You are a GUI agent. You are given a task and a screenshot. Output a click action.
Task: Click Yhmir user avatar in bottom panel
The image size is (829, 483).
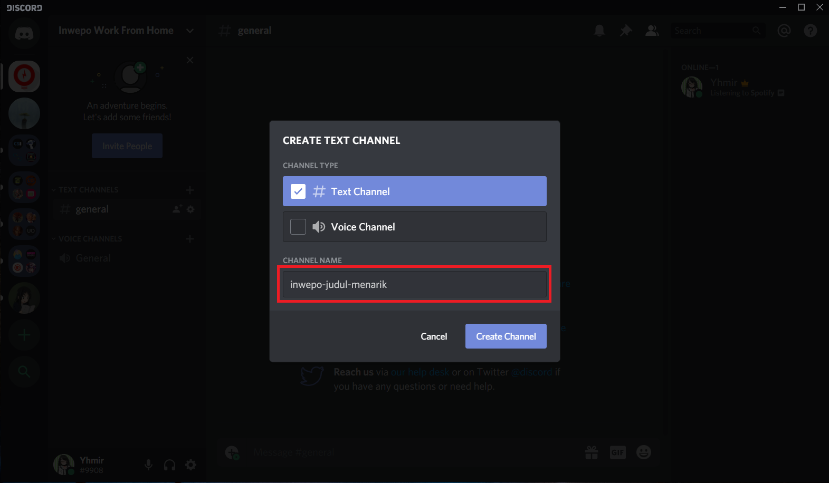pyautogui.click(x=64, y=465)
